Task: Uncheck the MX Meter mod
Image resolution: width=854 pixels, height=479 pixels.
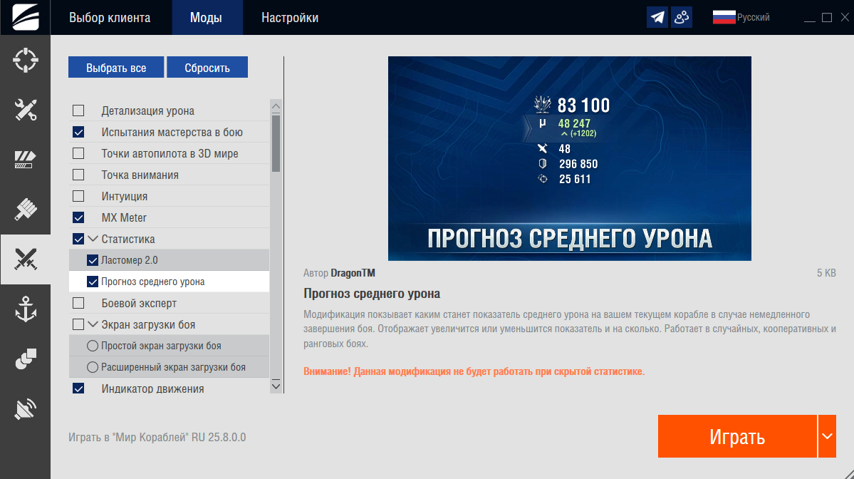Action: [x=78, y=217]
